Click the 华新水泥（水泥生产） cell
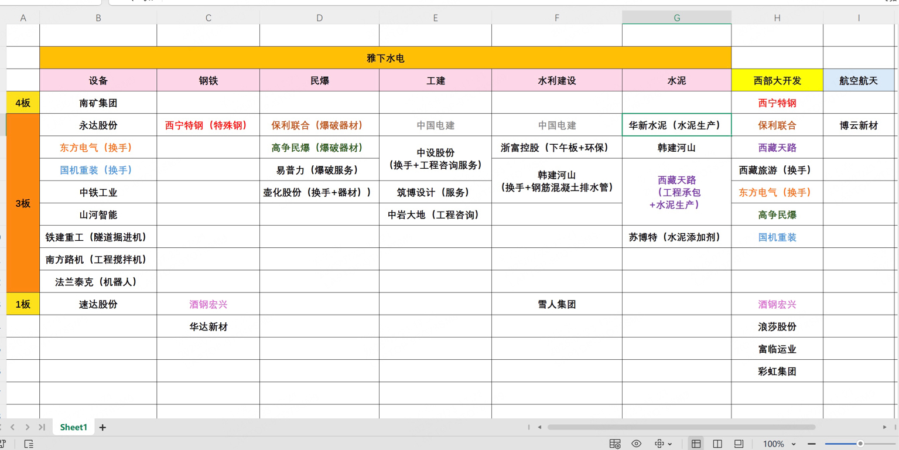This screenshot has height=450, width=899. [677, 125]
